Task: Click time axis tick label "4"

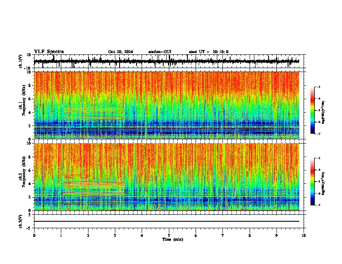Action: coord(142,236)
